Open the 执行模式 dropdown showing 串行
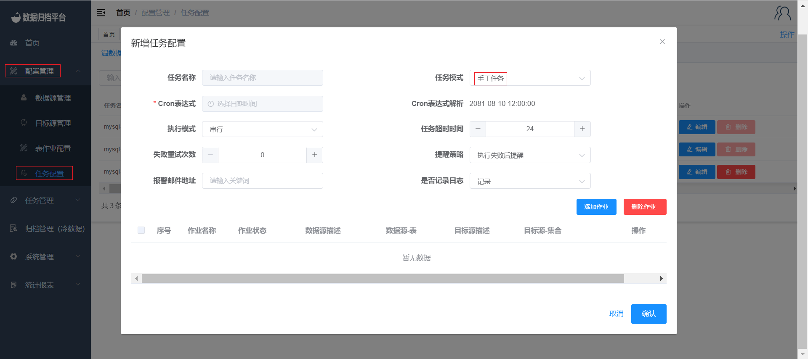 (x=263, y=129)
